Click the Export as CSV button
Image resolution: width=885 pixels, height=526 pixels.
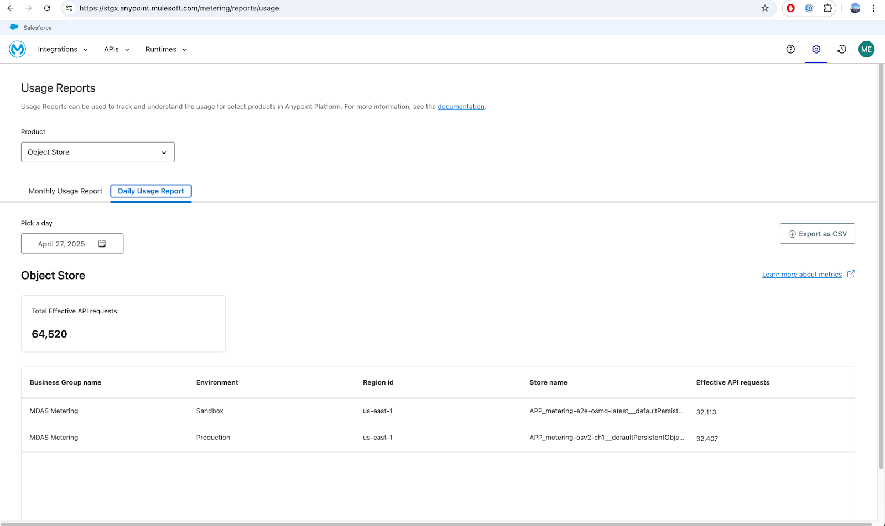coord(817,233)
